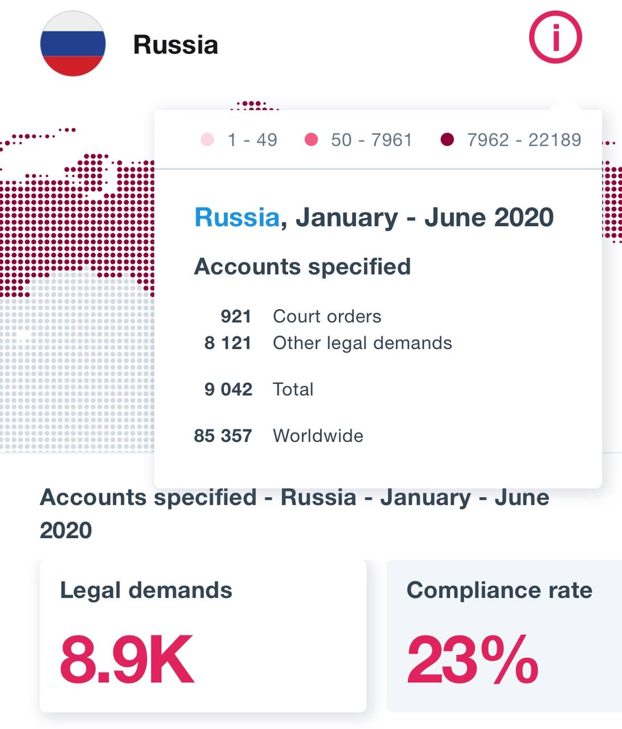Tap the Russia flag icon

point(73,44)
